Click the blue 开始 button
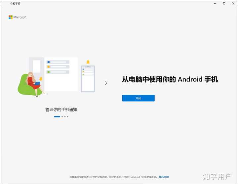 click(x=138, y=98)
